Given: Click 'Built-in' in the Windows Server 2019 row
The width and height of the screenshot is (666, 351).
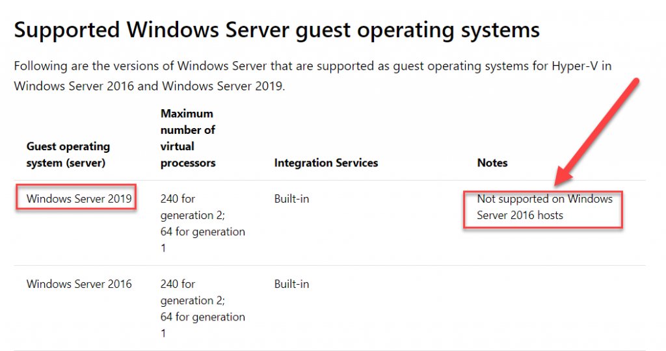Looking at the screenshot, I should (291, 199).
